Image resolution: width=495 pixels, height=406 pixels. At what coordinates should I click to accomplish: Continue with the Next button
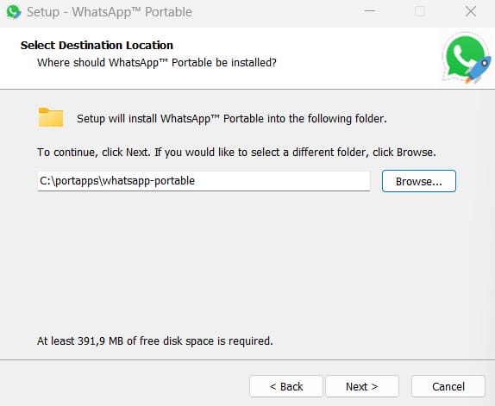362,386
